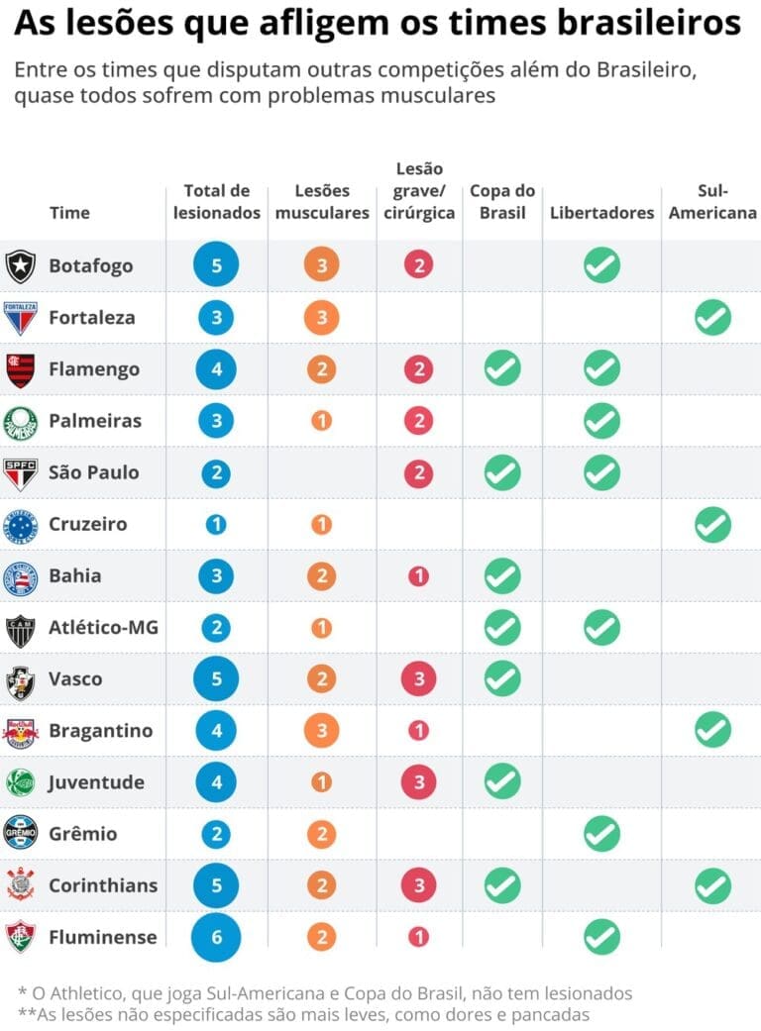The width and height of the screenshot is (761, 1031).
Task: Click Fluminense's Libertadores check mark
Action: coord(601,936)
